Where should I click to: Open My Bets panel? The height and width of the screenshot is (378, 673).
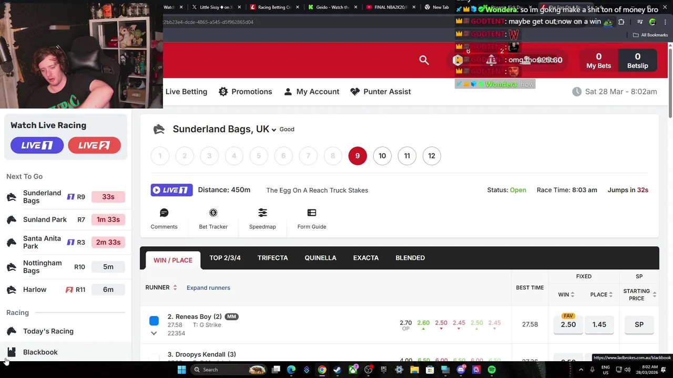tap(599, 61)
